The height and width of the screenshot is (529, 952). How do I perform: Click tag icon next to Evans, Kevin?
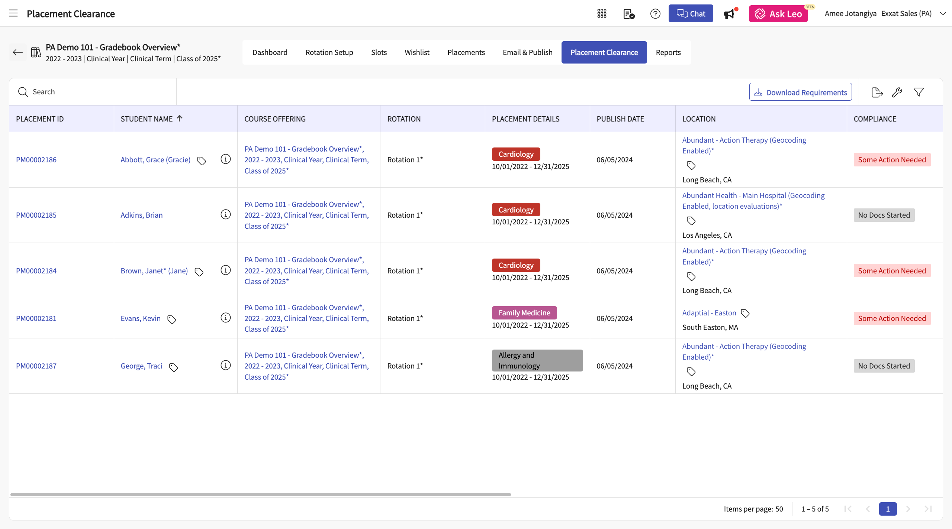[171, 319]
